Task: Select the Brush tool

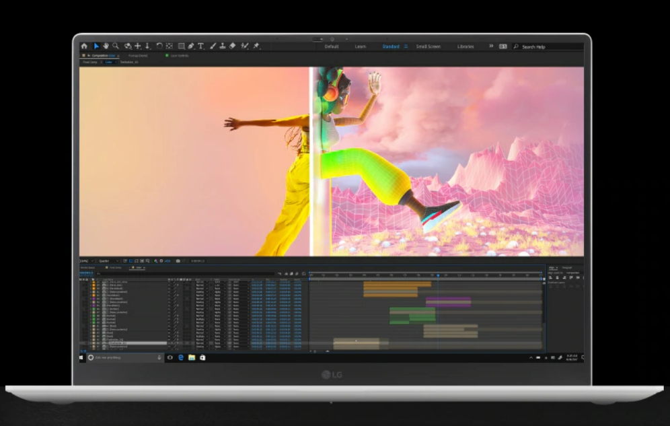Action: (x=213, y=46)
